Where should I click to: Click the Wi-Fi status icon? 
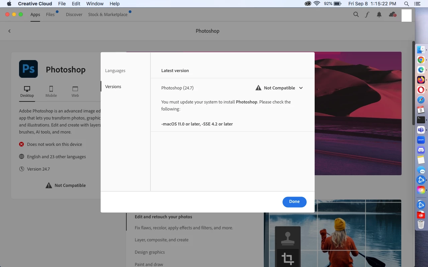[x=317, y=4]
